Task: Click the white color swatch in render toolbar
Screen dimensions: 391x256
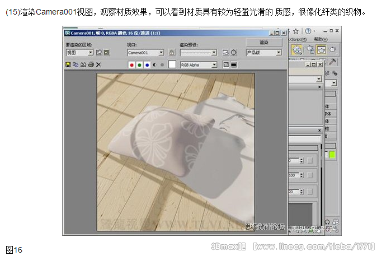Action: click(x=172, y=64)
